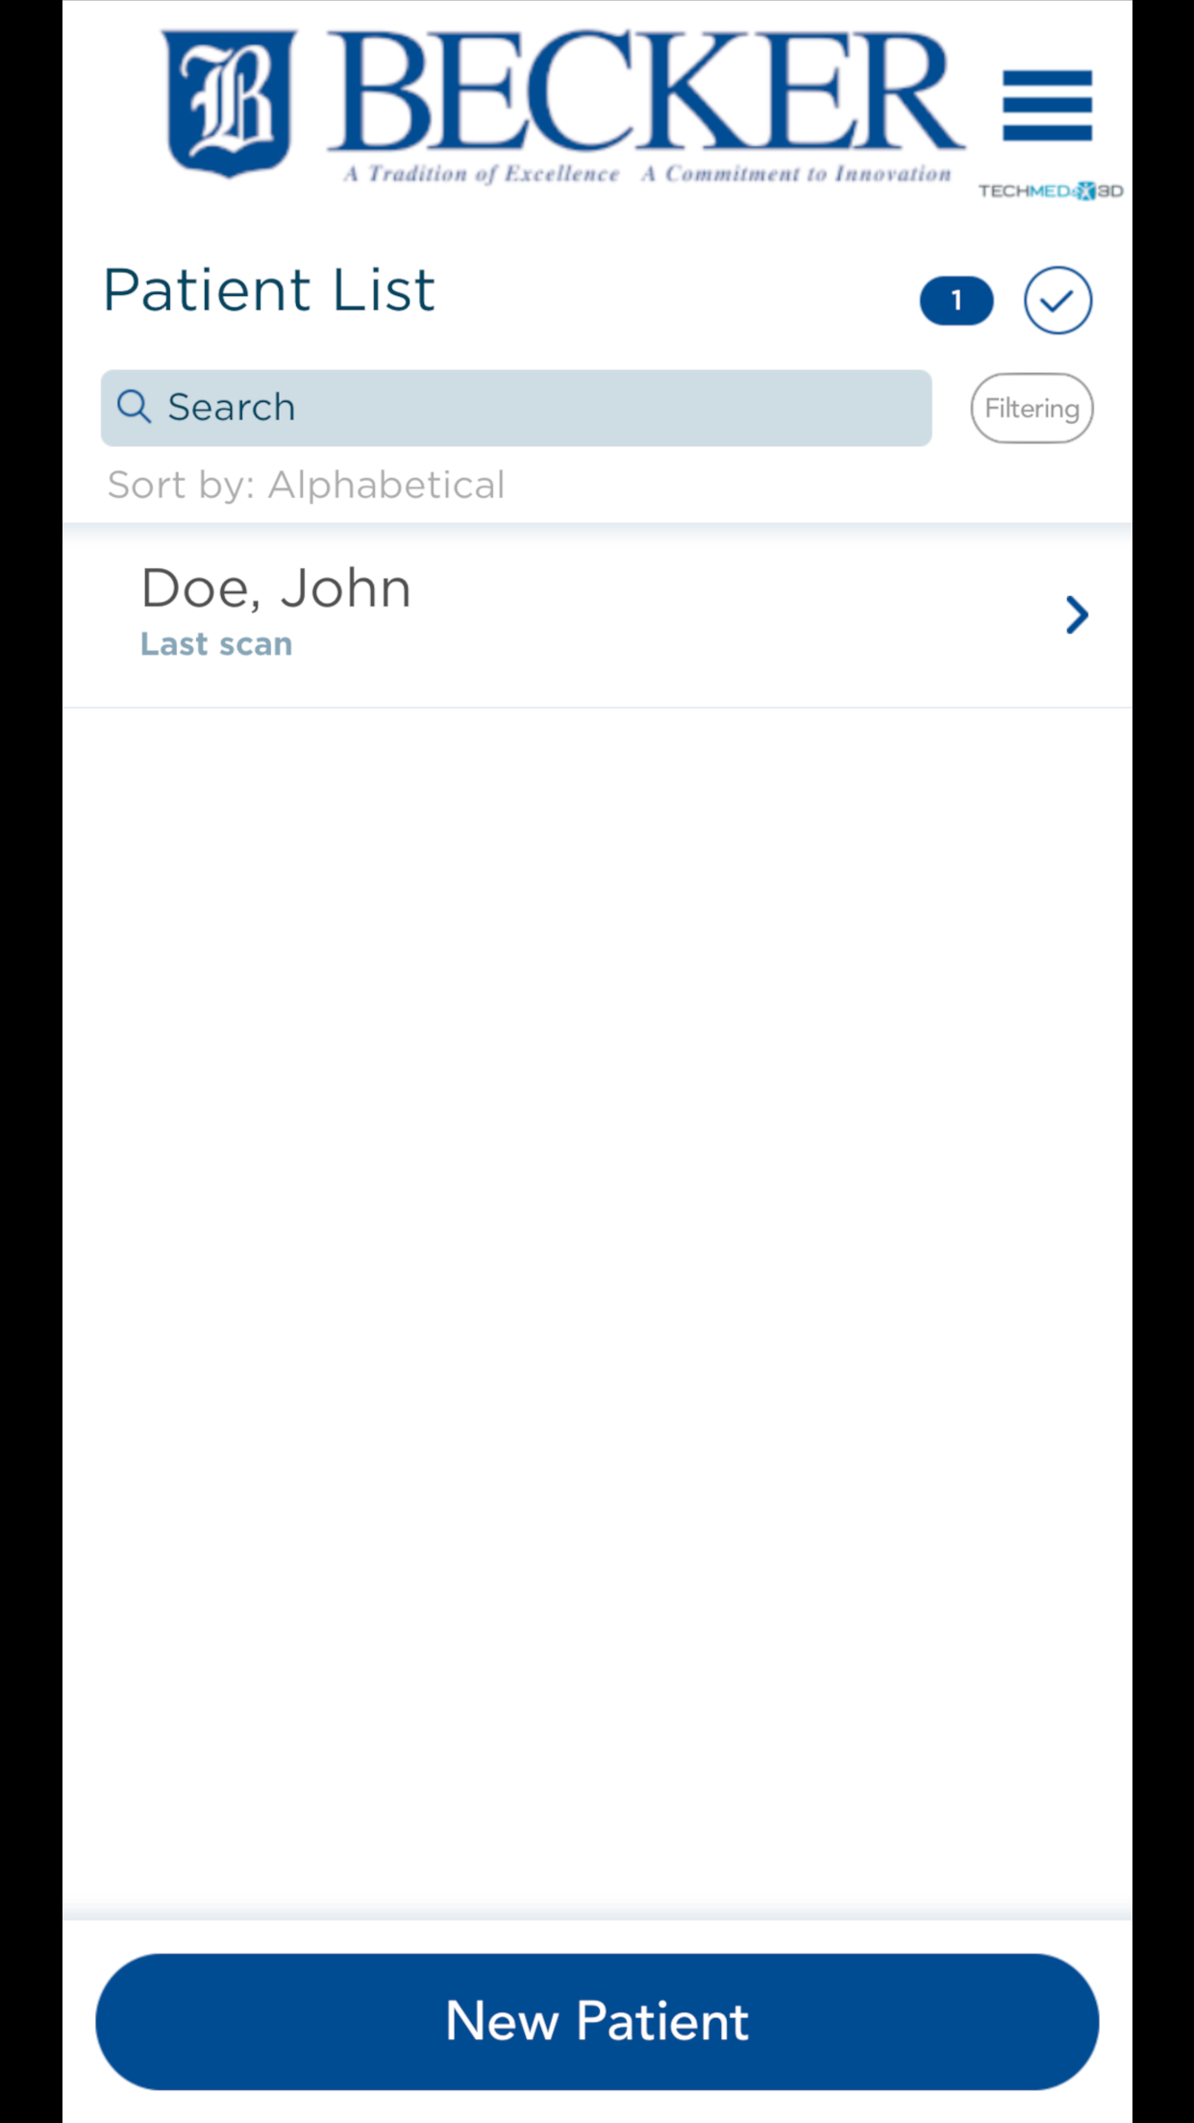This screenshot has height=2123, width=1194.
Task: Click the Tradition of Excellence tagline
Action: coord(482,174)
